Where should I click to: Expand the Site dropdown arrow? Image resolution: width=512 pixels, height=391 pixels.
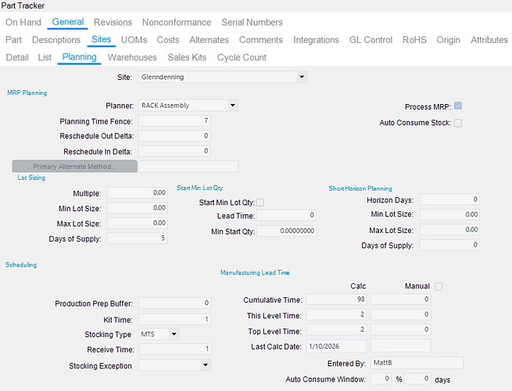(x=302, y=77)
